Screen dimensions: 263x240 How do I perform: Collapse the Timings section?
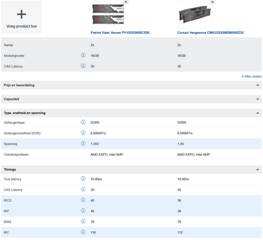pyautogui.click(x=131, y=169)
